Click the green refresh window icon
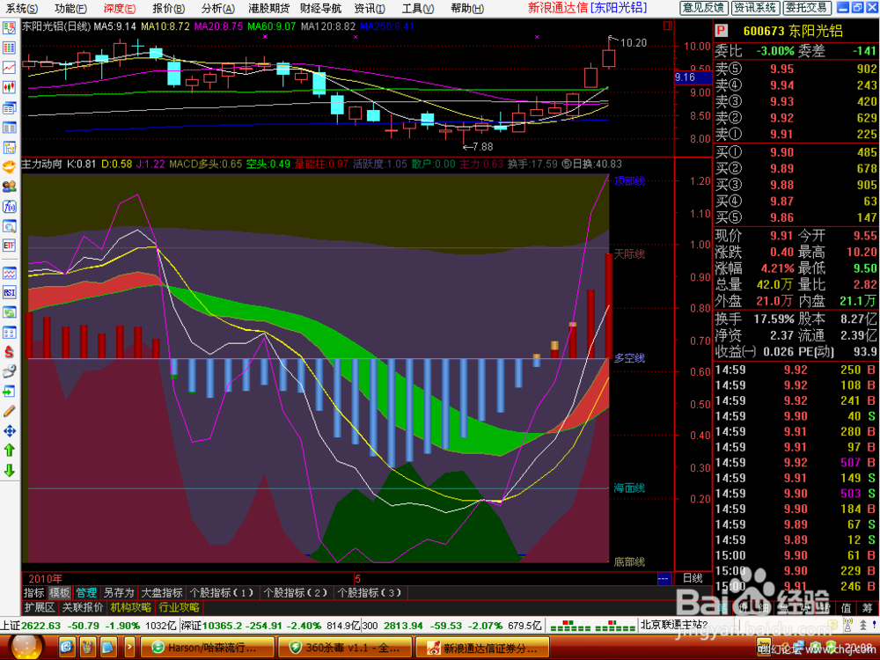This screenshot has width=880, height=660. pos(9,312)
